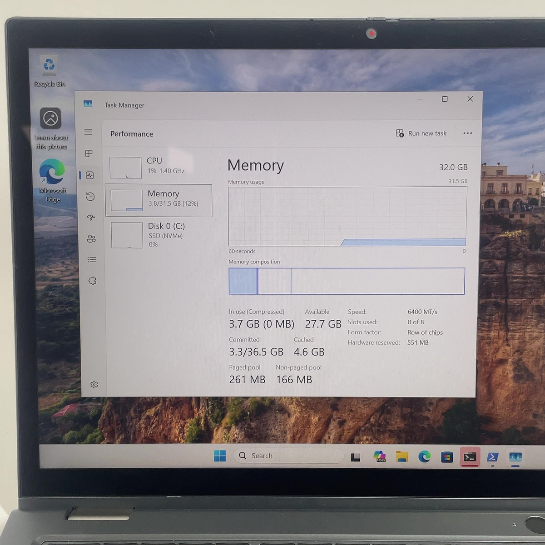The image size is (545, 545).
Task: Click the 6400 MT/s speed value
Action: 422,312
